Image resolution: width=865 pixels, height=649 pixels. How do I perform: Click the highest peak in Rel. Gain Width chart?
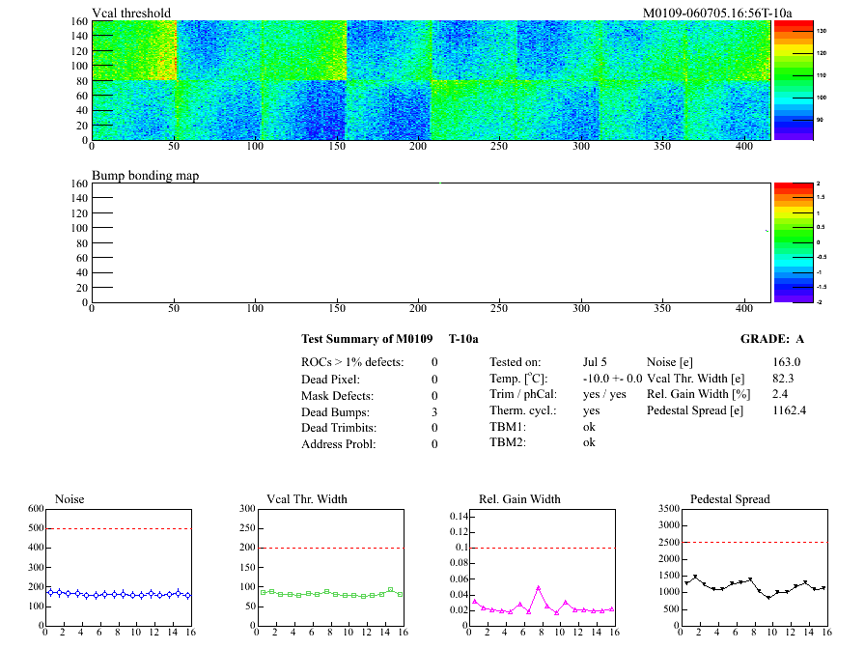point(538,587)
